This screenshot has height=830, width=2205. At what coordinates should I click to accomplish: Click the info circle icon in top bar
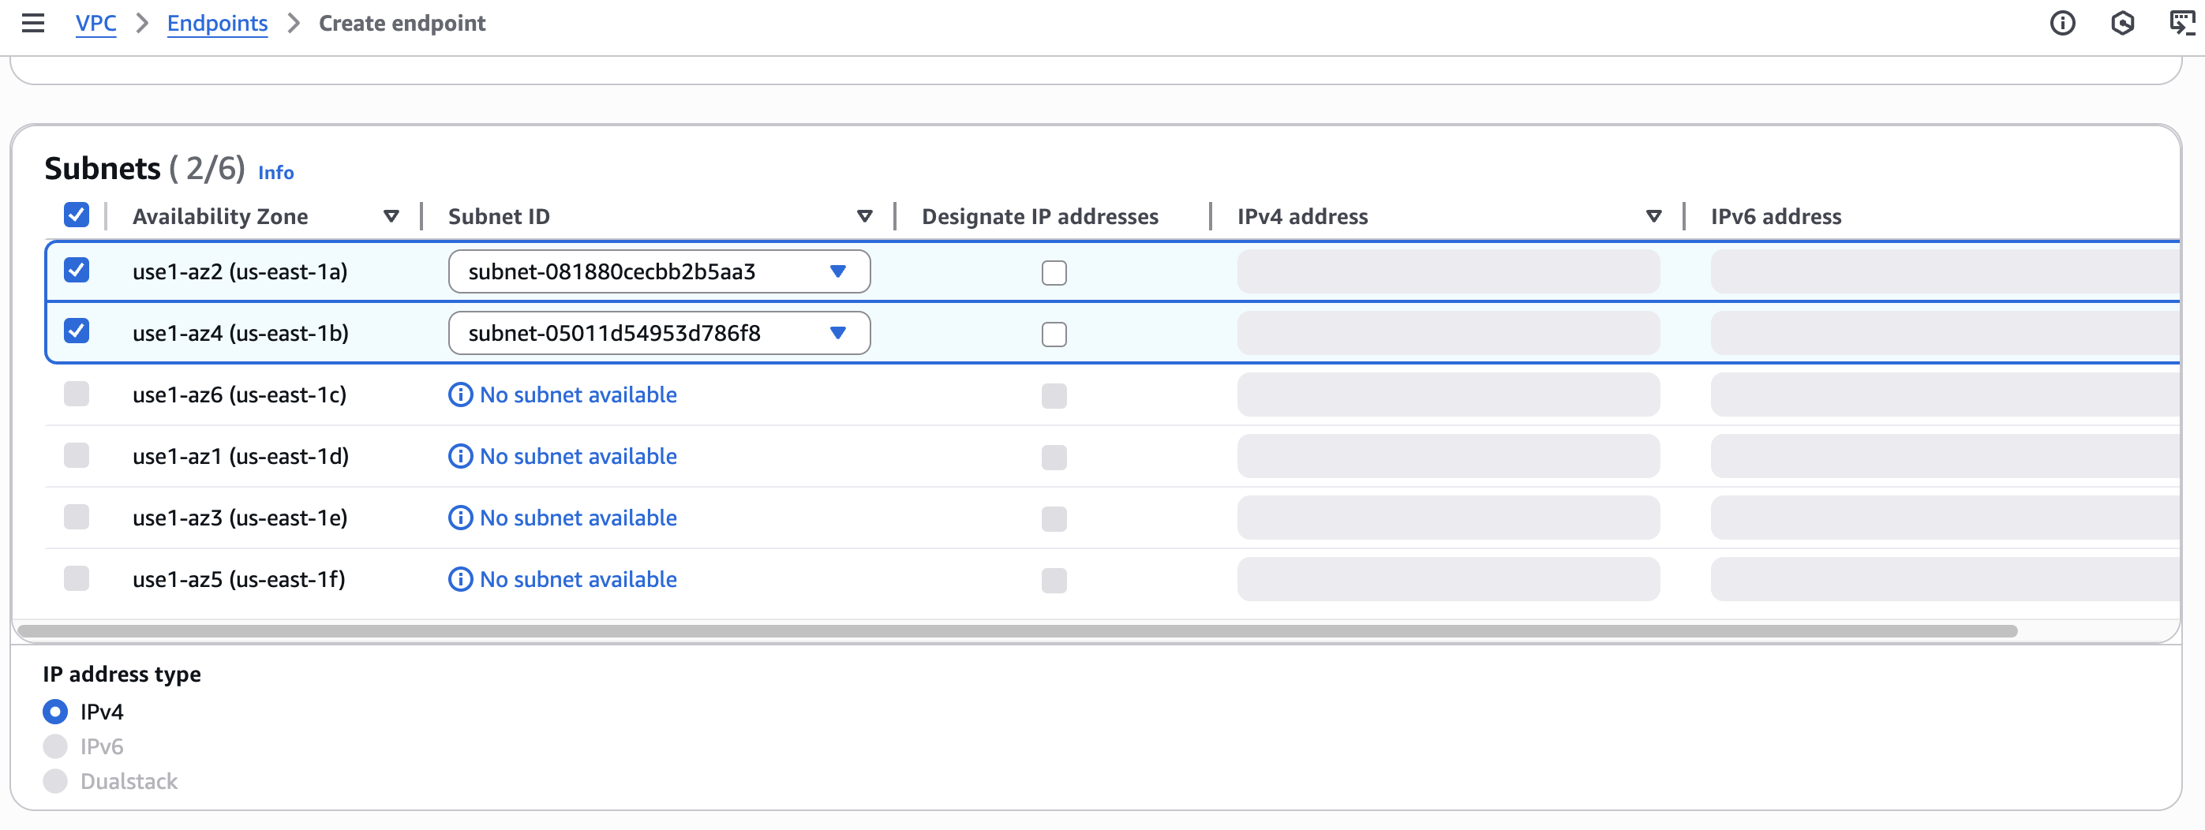tap(2061, 23)
